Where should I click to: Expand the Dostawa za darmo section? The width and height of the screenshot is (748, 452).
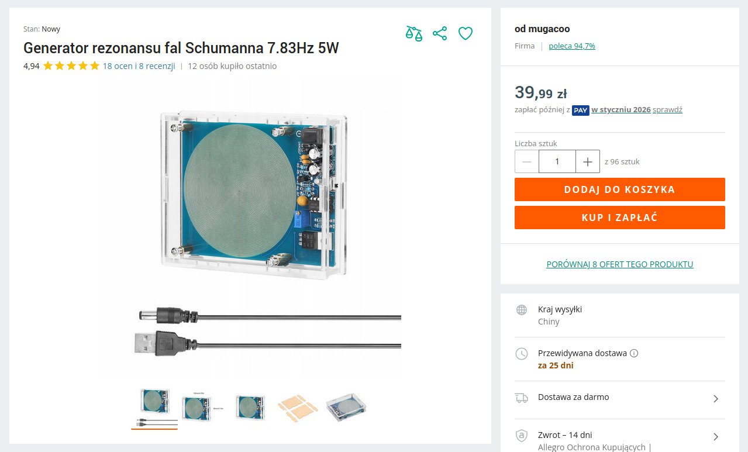click(716, 399)
